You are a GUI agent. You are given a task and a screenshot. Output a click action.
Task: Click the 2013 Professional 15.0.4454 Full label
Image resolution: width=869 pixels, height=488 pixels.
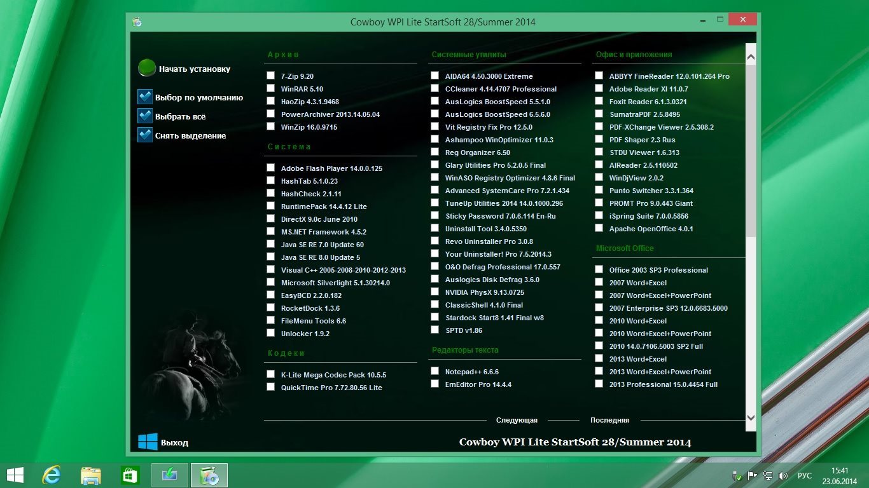(664, 384)
